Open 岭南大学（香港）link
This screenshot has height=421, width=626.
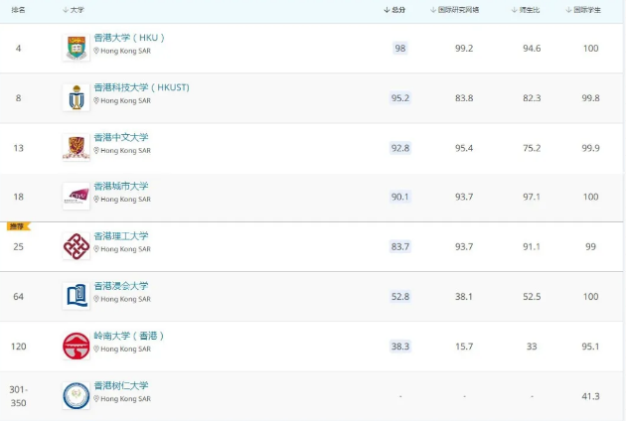tap(129, 336)
